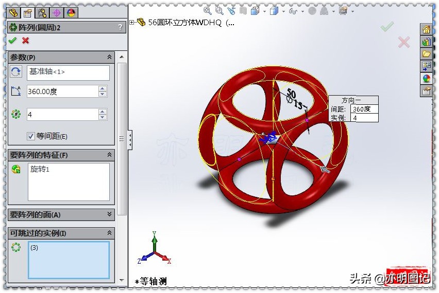This screenshot has width=439, height=293.
Task: Click the reverse direction icon beside 基准轴
Action: pos(15,72)
